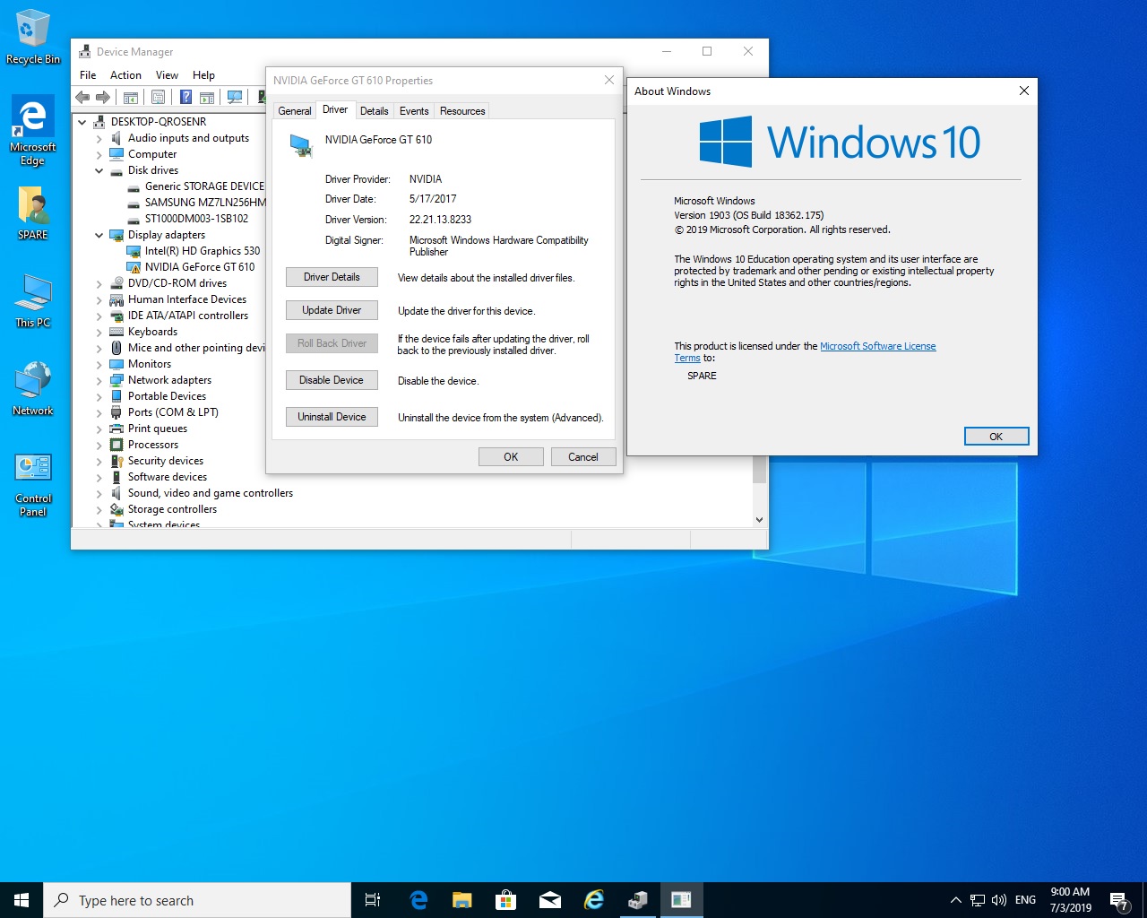The width and height of the screenshot is (1147, 918).
Task: Expand the Processors node
Action: 99,445
